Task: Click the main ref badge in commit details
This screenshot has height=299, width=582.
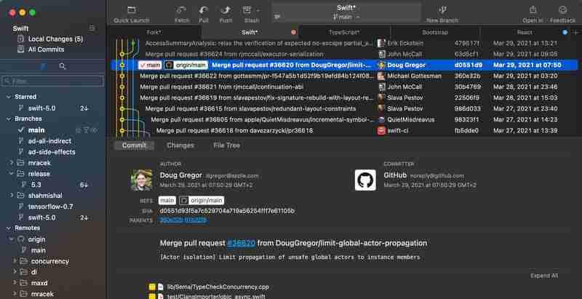Action: click(167, 201)
